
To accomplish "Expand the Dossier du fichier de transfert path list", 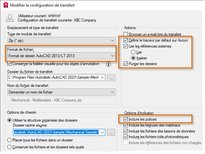I will tap(102, 78).
